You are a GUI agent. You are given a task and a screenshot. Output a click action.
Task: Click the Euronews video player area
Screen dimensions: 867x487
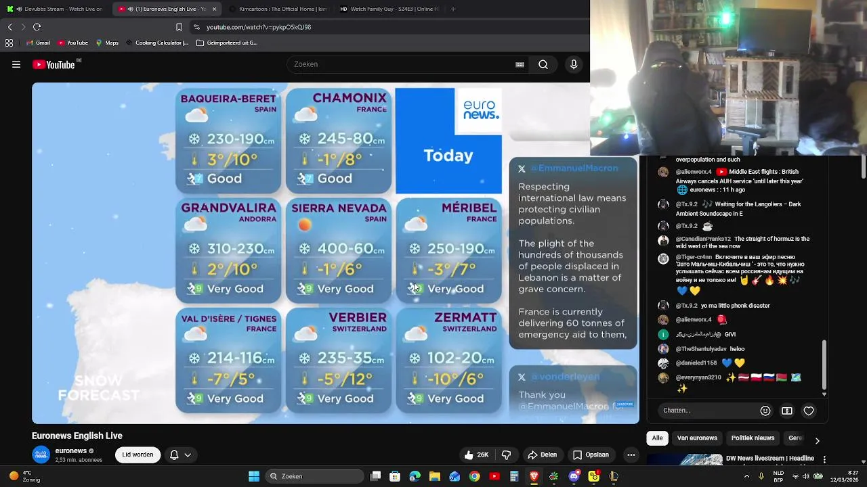point(335,253)
